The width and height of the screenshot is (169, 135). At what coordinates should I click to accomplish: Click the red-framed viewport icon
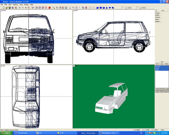click(x=63, y=8)
